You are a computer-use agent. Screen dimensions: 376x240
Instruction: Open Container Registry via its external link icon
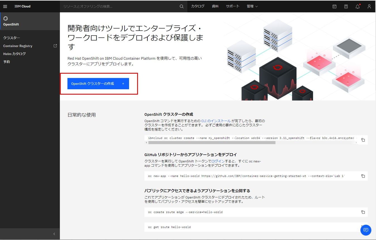(55, 46)
